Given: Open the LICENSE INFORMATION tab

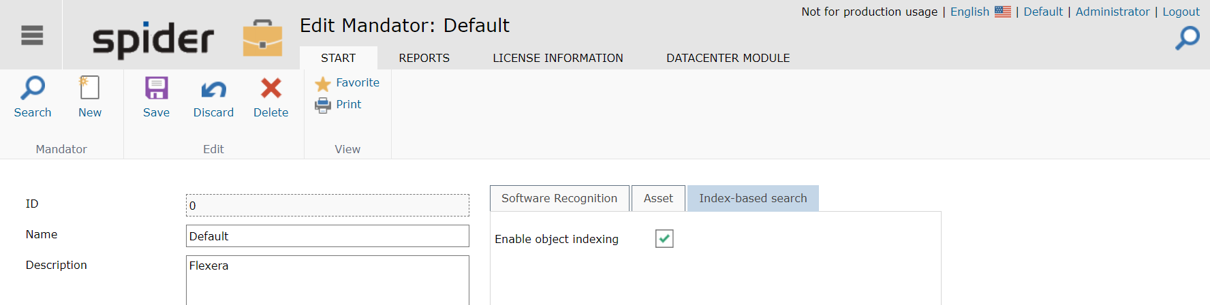Looking at the screenshot, I should coord(557,58).
